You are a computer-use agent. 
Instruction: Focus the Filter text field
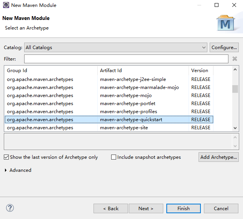point(126,59)
